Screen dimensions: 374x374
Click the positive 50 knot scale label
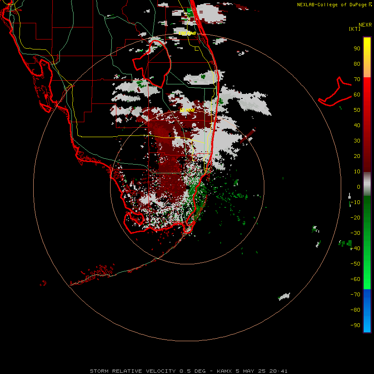[357, 110]
